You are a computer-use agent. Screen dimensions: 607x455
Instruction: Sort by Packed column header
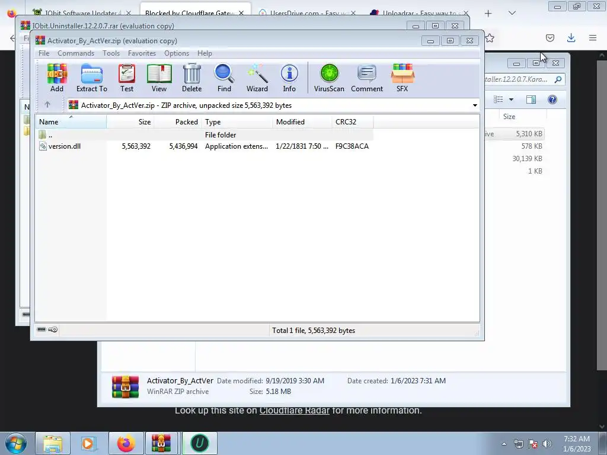point(178,121)
